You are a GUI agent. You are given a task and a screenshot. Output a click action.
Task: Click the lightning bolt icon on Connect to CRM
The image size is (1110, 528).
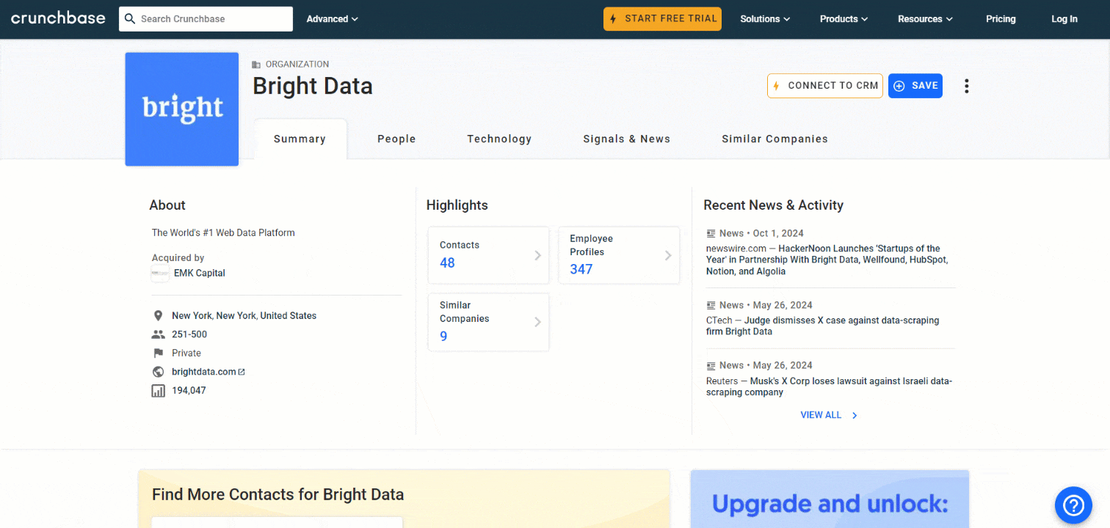[x=776, y=86]
